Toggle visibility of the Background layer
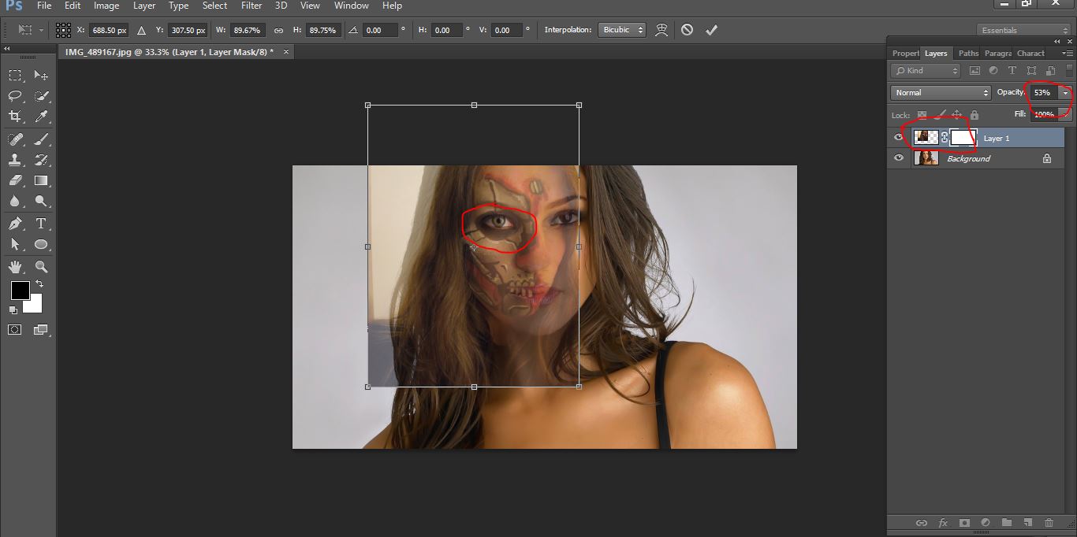1077x537 pixels. (x=899, y=158)
